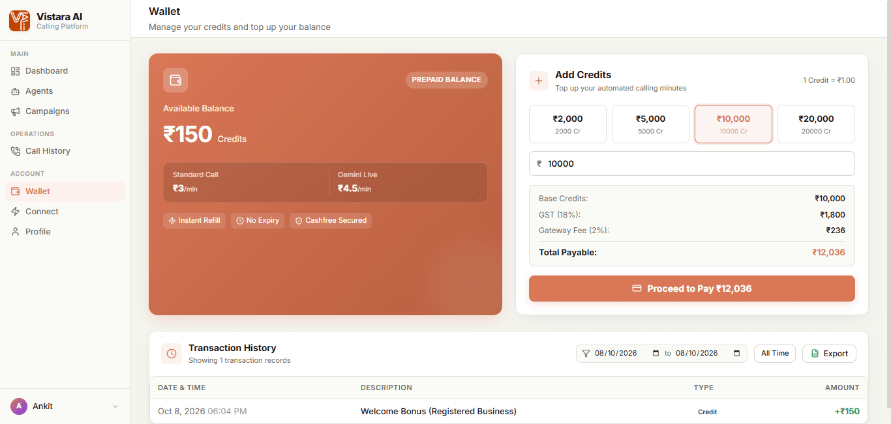The width and height of the screenshot is (891, 424).
Task: Click the custom amount field showing 10000
Action: tap(692, 163)
